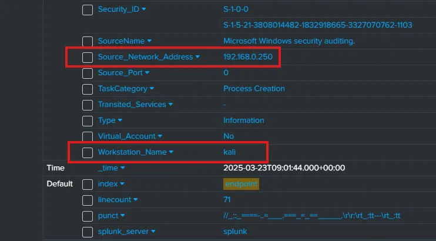Enable the Source_Port field checkbox
Screen dimensions: 436x241
pos(88,73)
